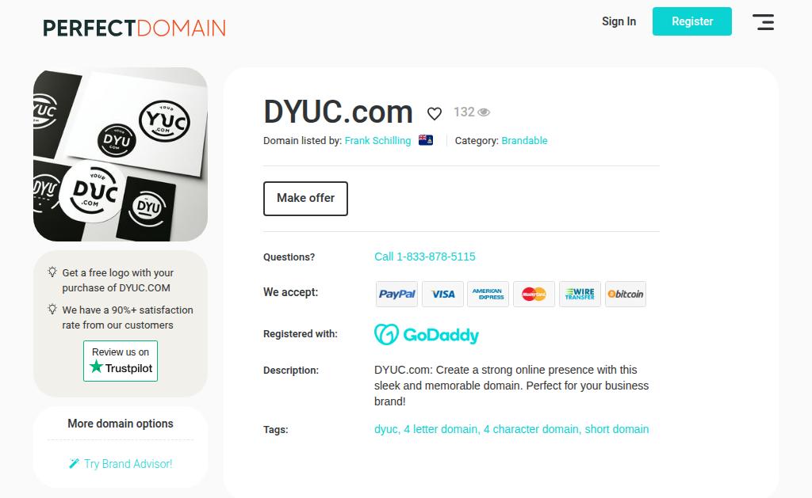Click the Make offer button

[305, 199]
